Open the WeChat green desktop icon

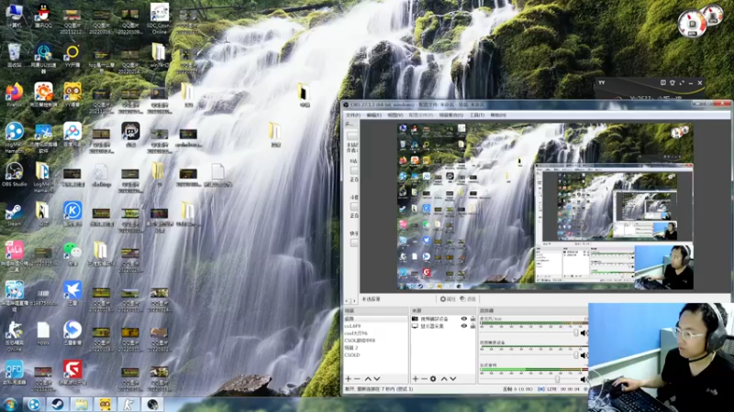click(72, 254)
